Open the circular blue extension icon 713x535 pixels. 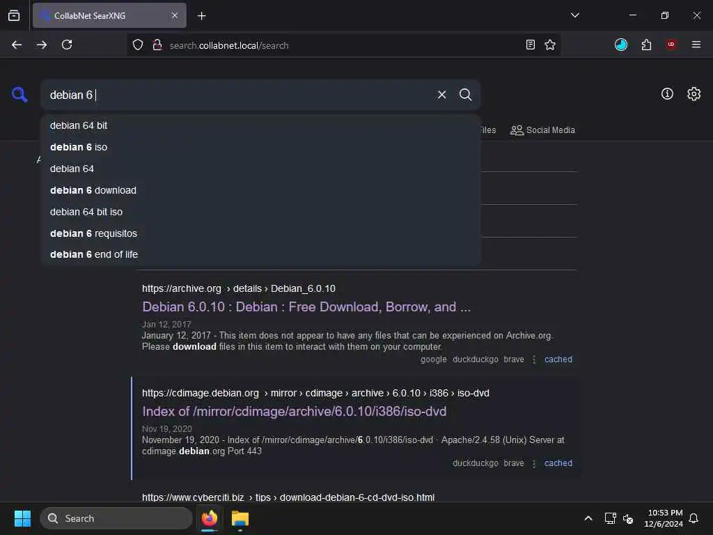[x=620, y=45]
